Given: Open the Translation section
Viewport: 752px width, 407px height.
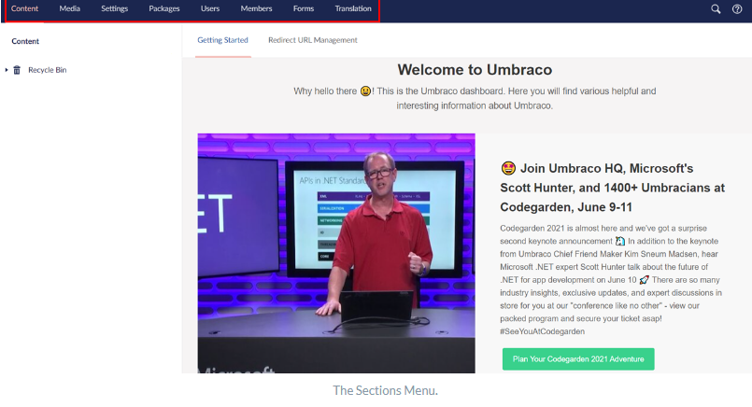Looking at the screenshot, I should [353, 8].
